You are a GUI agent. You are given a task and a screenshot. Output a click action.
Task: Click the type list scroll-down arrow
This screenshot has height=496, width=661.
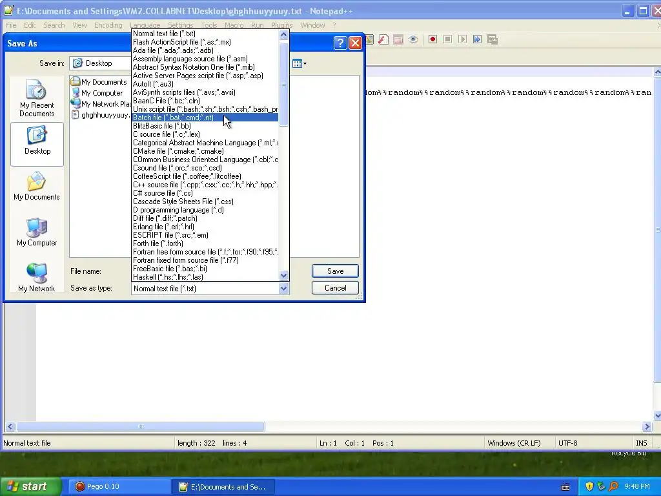click(x=284, y=275)
